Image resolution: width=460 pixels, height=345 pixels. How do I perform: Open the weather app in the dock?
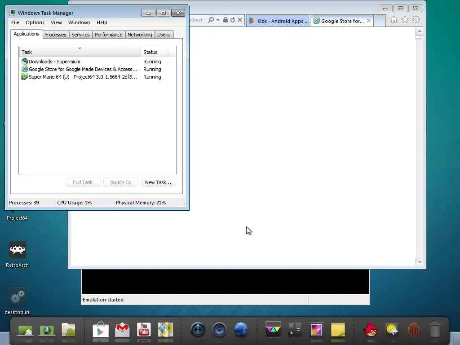pyautogui.click(x=392, y=330)
